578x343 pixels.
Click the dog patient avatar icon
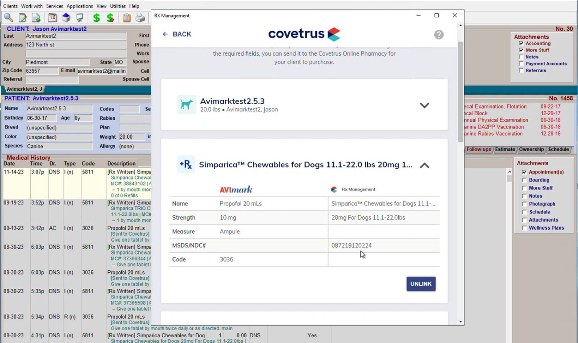186,105
